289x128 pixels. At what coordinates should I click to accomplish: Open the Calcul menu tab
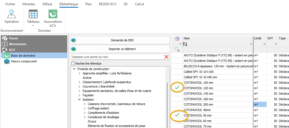(139, 4)
